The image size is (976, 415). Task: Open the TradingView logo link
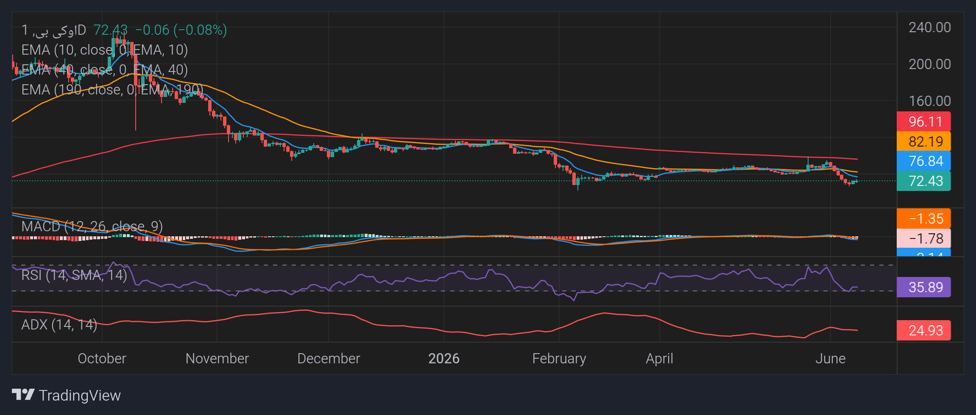(66, 395)
